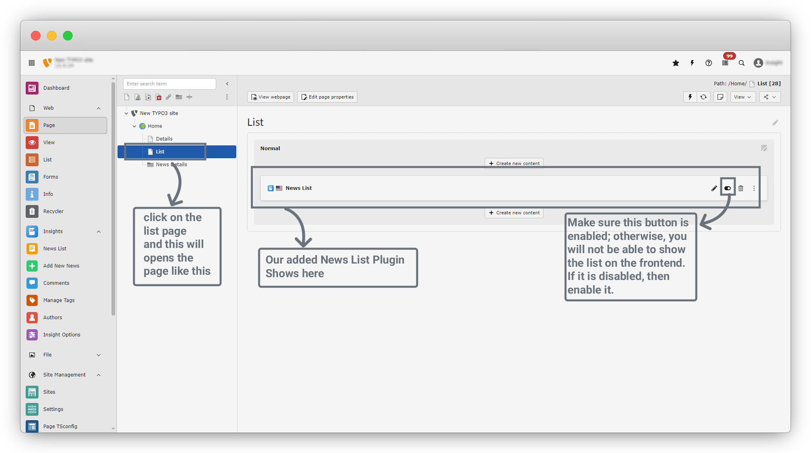The width and height of the screenshot is (811, 453).
Task: Open the application grid icon
Action: point(32,63)
